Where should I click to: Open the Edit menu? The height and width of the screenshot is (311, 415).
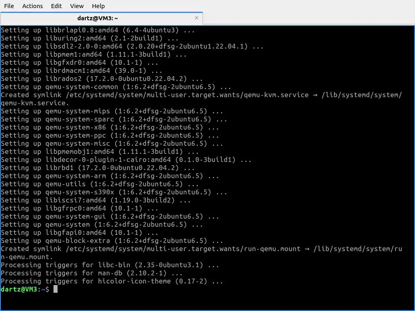click(x=56, y=6)
